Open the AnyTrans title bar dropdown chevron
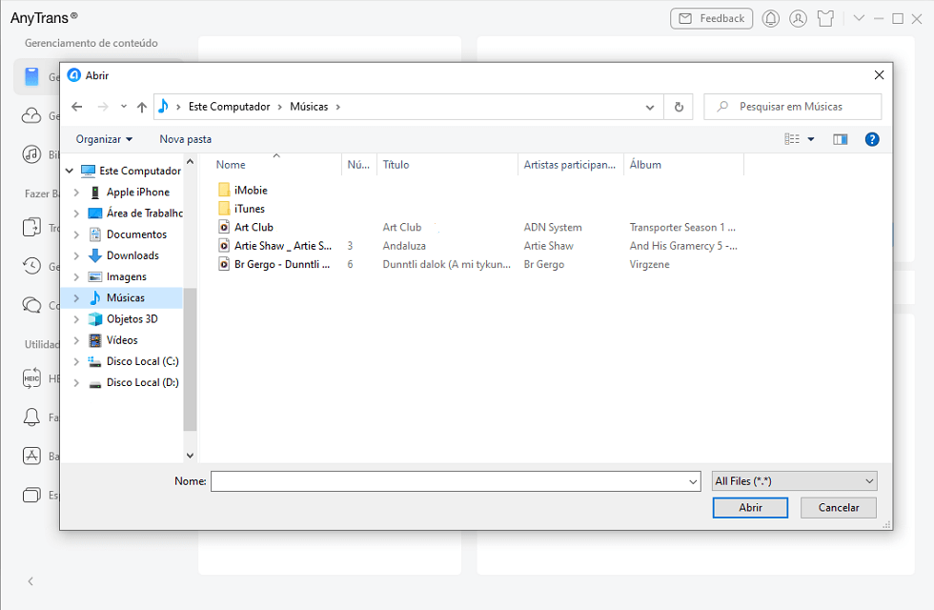This screenshot has width=934, height=610. (x=859, y=18)
